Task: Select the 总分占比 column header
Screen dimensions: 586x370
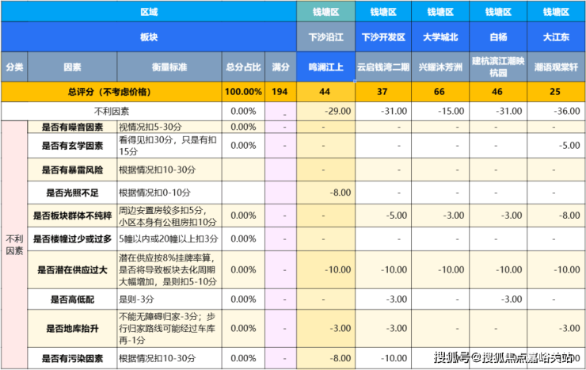Action: click(243, 67)
